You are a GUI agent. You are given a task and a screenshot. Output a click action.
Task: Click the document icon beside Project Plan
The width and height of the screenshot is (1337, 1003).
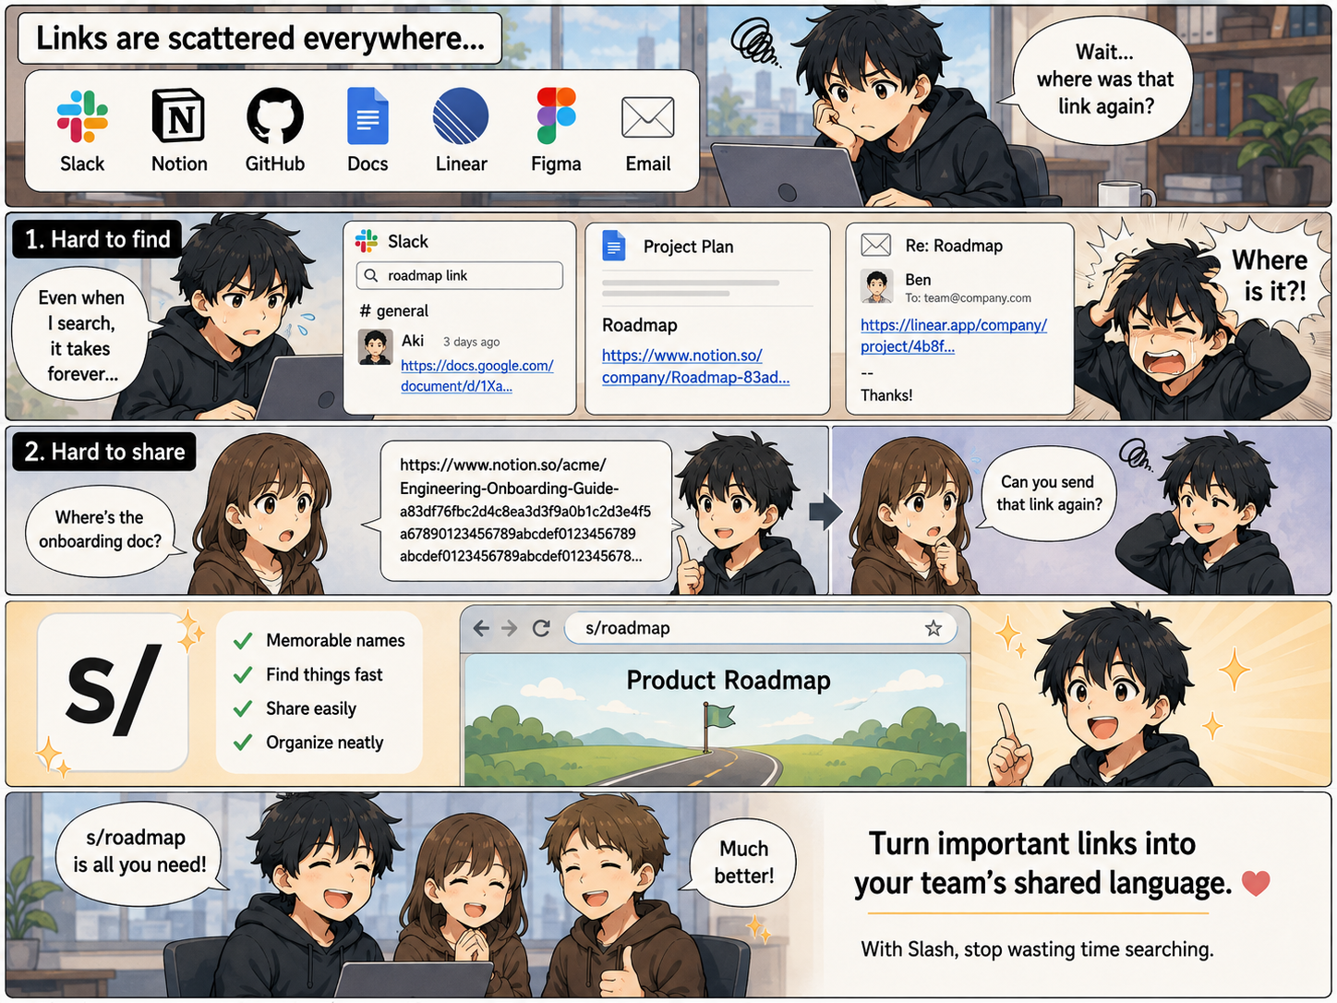(x=614, y=246)
